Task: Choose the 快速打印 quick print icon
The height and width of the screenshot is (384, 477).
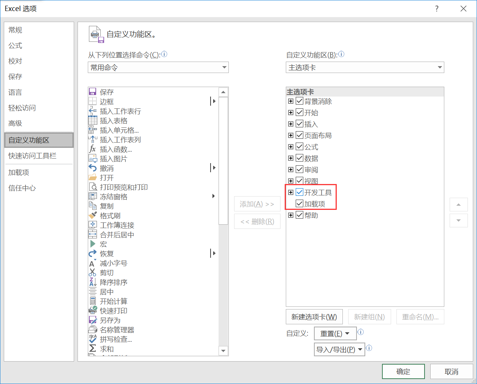Action: 92,311
